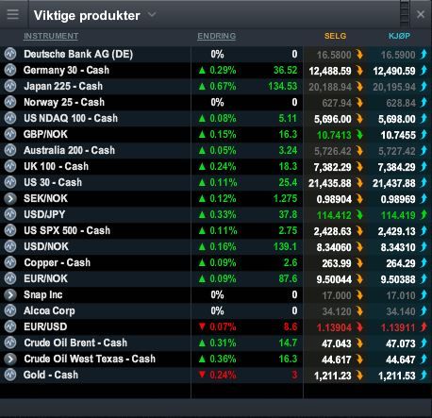Open chart icon for Norway 25 - Cash
432x418 pixels.
(x=10, y=102)
